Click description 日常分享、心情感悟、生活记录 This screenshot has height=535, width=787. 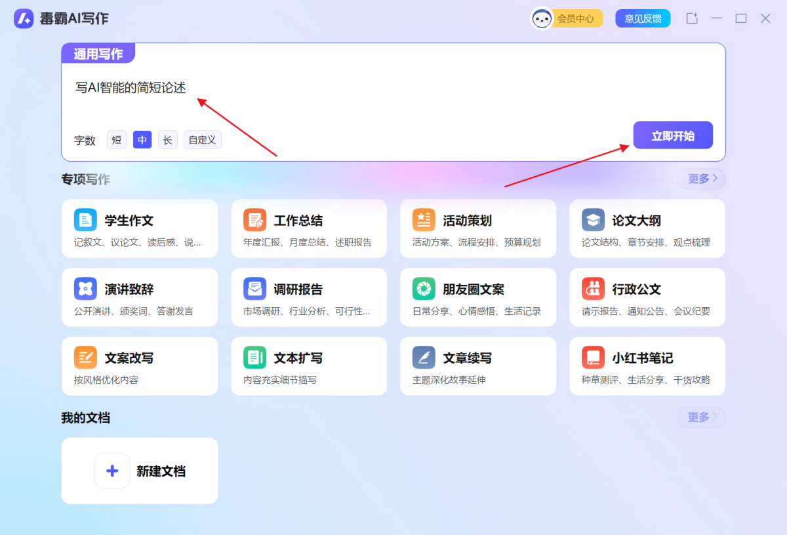coord(477,311)
